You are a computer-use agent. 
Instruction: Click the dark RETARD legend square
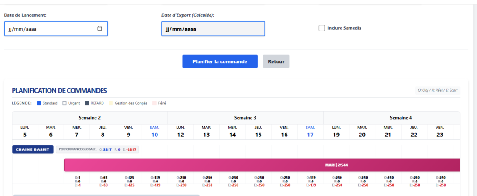tap(86, 103)
